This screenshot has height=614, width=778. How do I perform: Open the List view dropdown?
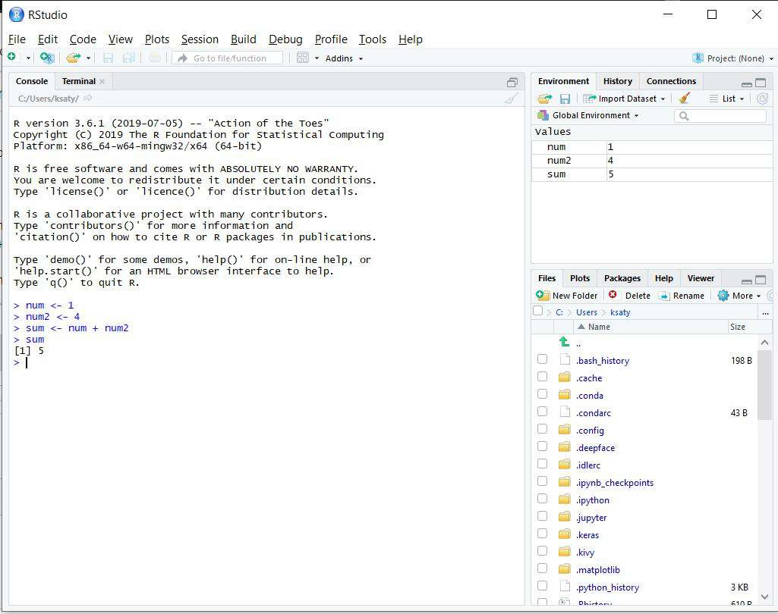point(727,99)
